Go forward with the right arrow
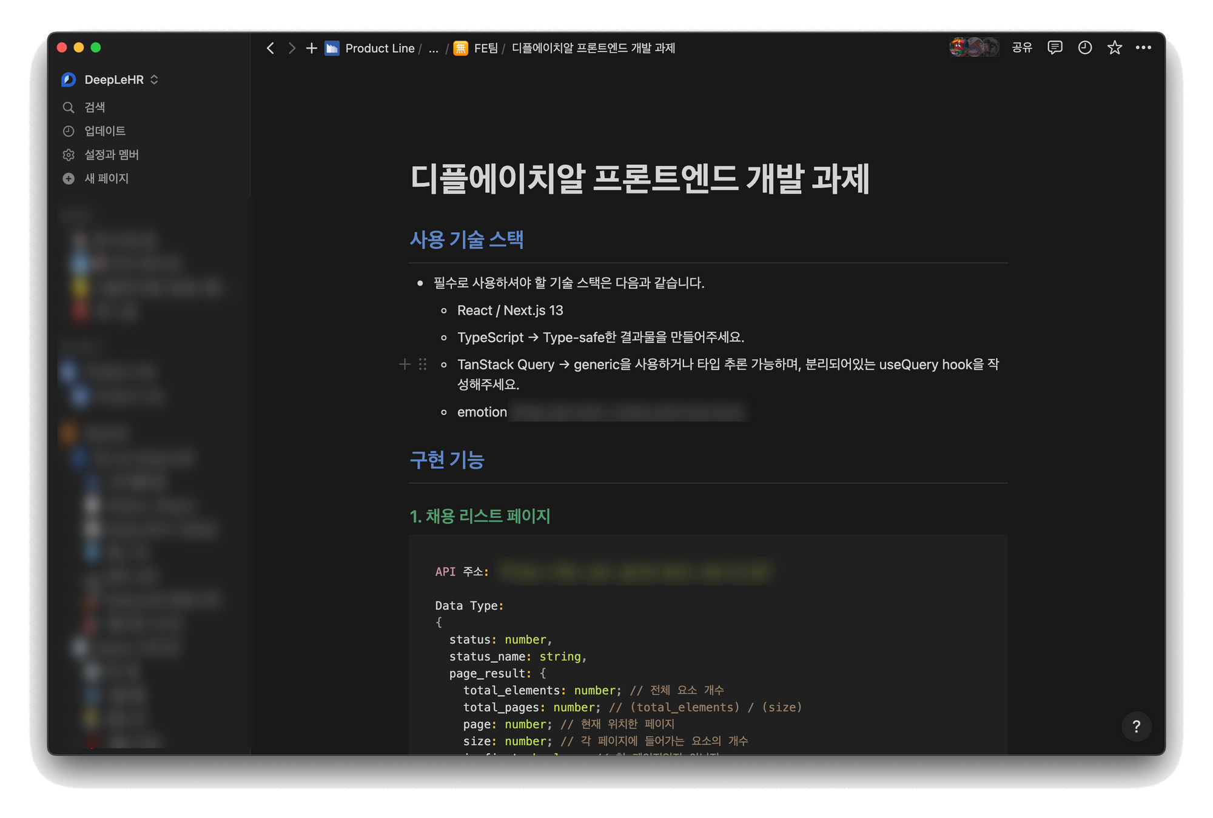 point(292,48)
